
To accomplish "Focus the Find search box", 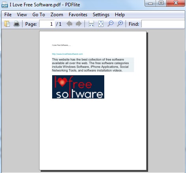I will (163, 24).
